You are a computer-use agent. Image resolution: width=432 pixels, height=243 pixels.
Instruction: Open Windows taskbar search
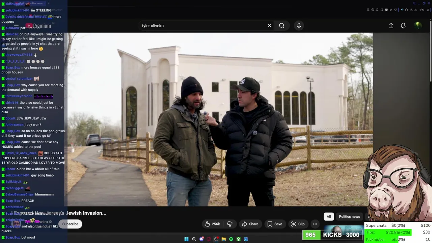pos(194,239)
